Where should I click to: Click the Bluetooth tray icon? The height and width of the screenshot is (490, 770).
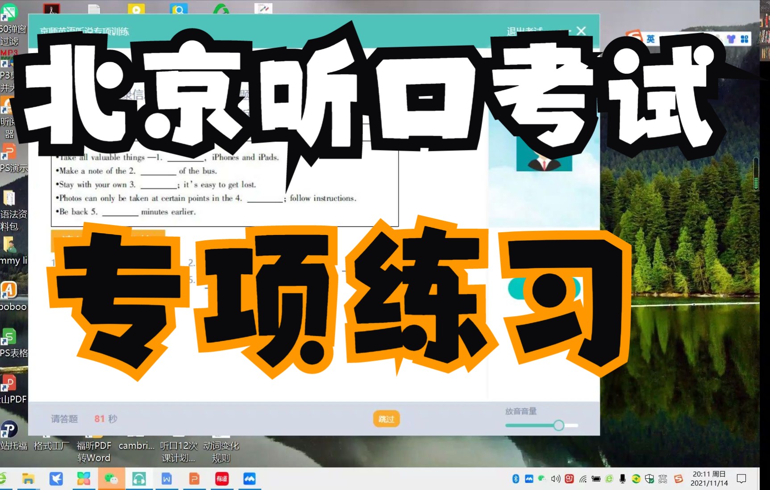coord(516,479)
